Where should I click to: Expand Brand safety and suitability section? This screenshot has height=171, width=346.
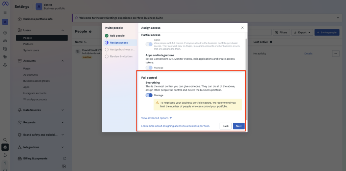pos(63,135)
